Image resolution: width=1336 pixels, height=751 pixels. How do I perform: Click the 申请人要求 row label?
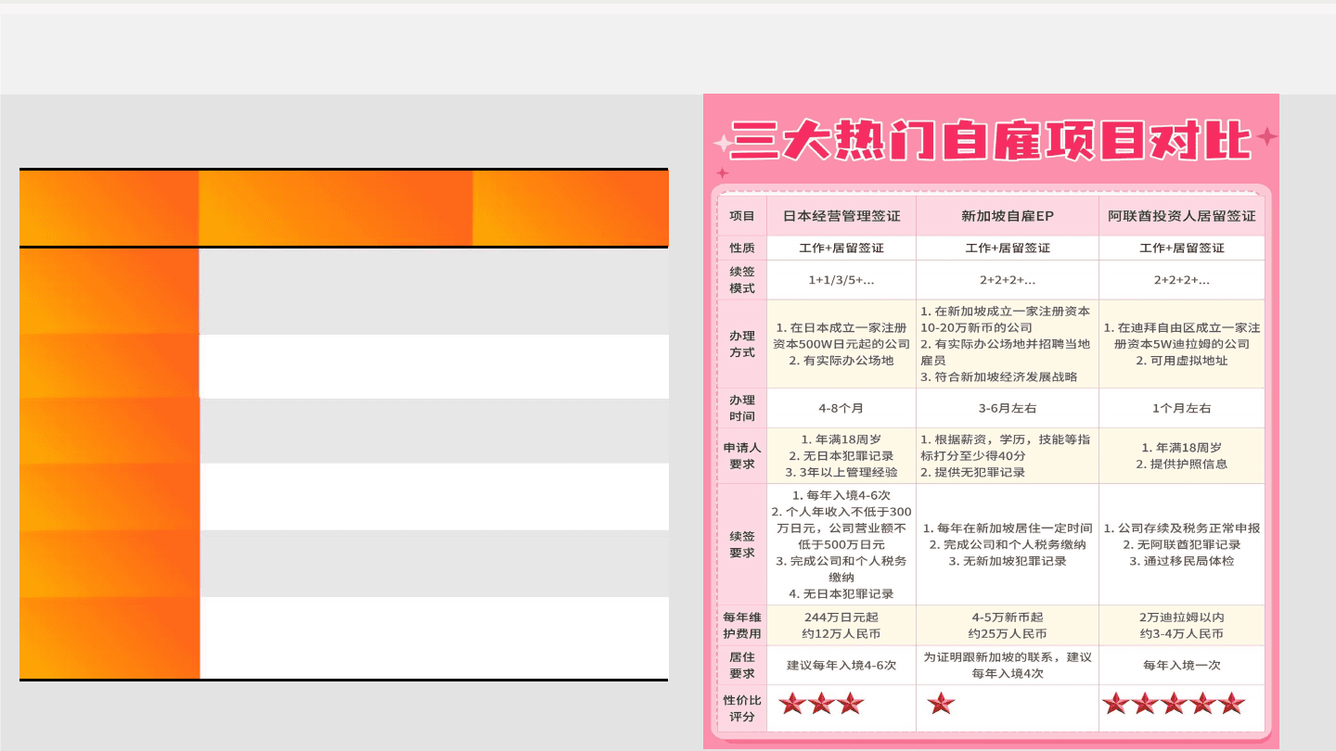tap(742, 455)
